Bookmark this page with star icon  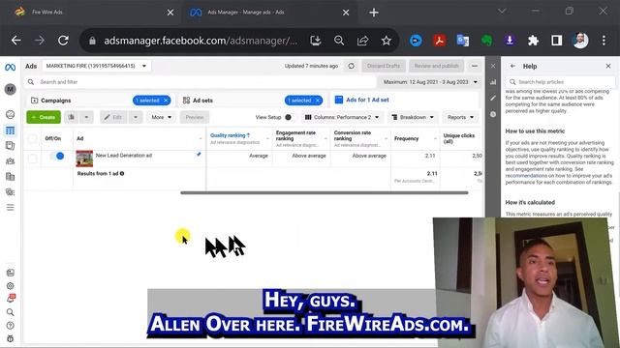tap(387, 41)
